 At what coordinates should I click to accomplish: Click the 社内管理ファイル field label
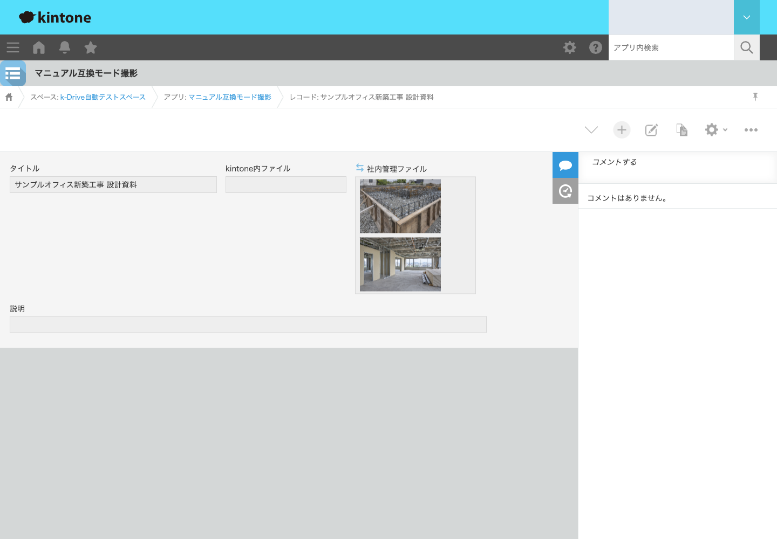click(x=397, y=169)
